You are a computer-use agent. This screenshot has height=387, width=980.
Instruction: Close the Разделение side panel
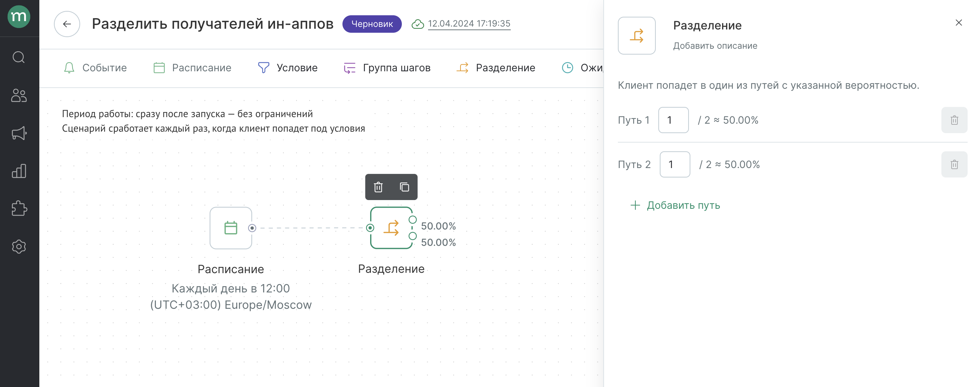(959, 23)
